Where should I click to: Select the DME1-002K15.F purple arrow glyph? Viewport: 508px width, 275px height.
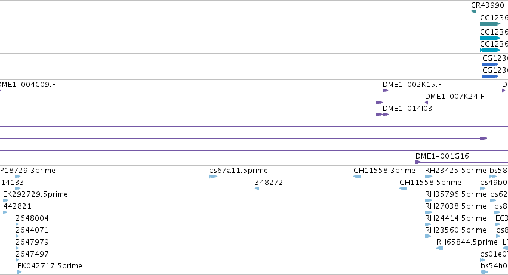(385, 91)
